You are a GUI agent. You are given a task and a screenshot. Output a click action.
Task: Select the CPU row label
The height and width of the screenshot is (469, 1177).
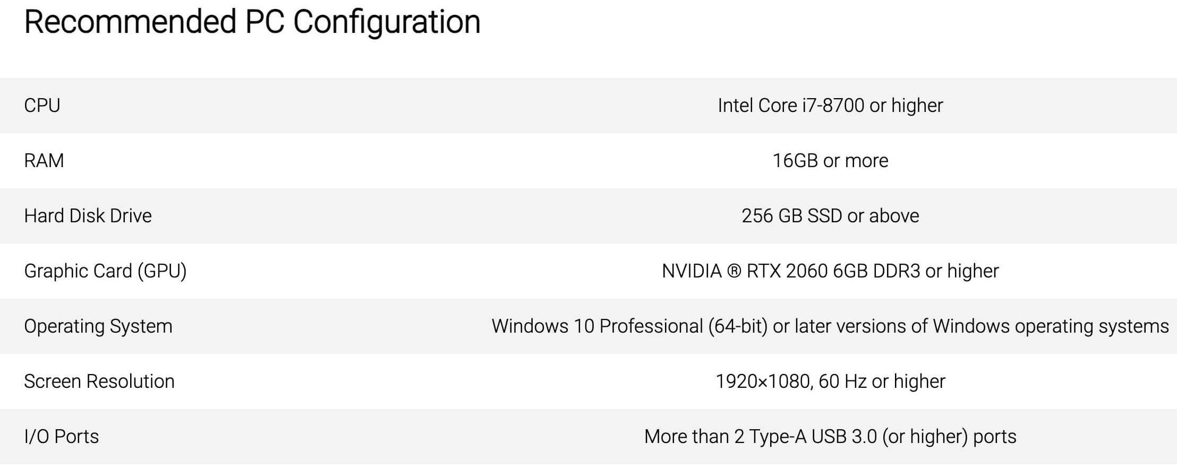(42, 106)
